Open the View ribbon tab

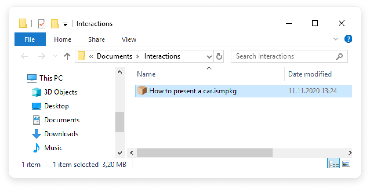(129, 39)
